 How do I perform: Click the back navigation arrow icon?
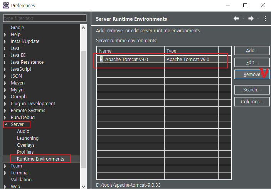(x=236, y=18)
